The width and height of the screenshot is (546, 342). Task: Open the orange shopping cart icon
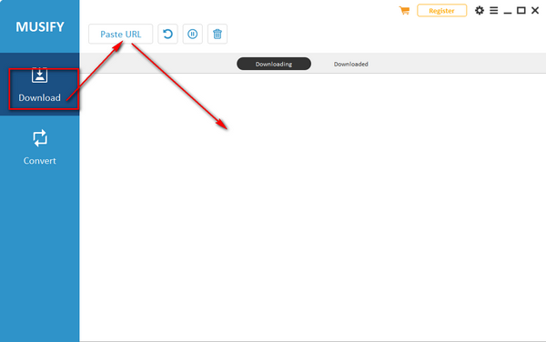[404, 10]
